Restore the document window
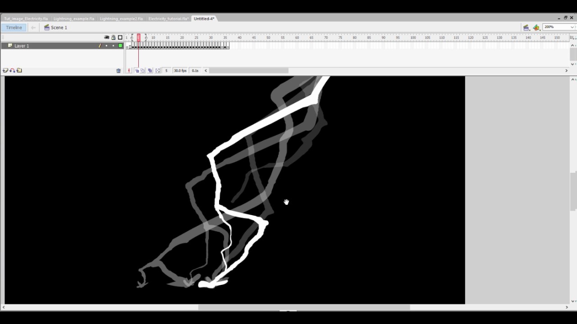 point(565,18)
